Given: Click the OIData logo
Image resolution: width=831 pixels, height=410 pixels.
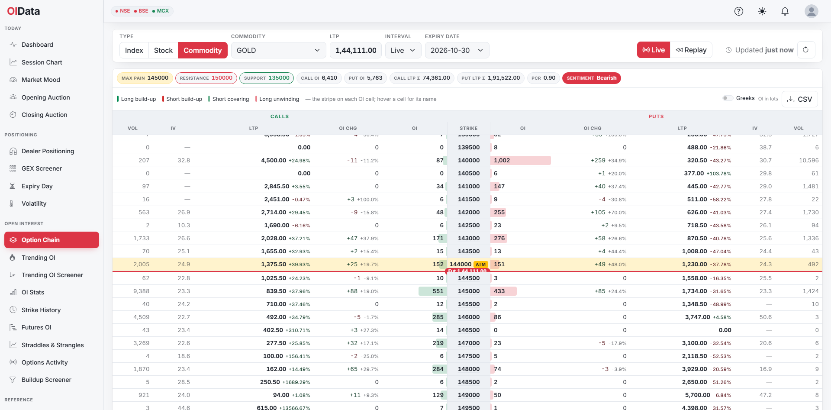Looking at the screenshot, I should coord(23,11).
